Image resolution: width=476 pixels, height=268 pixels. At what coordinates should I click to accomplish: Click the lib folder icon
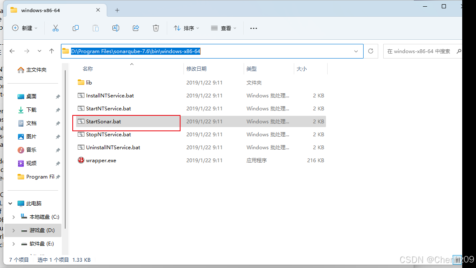click(81, 82)
